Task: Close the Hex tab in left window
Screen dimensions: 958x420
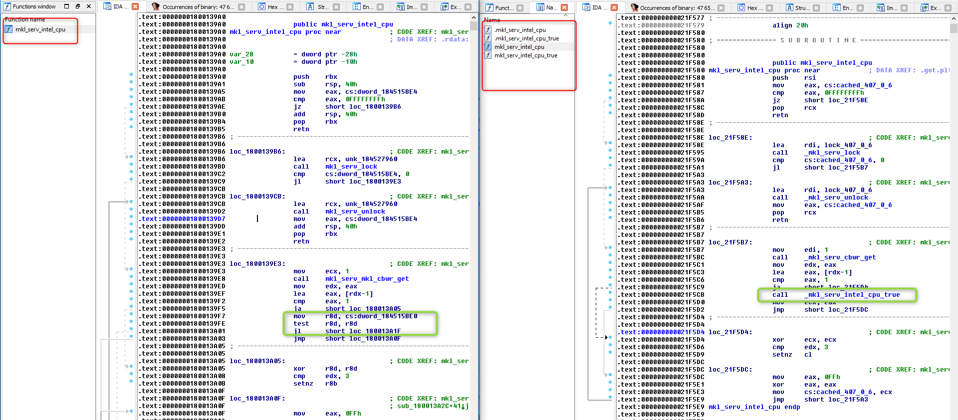Action: pyautogui.click(x=290, y=7)
